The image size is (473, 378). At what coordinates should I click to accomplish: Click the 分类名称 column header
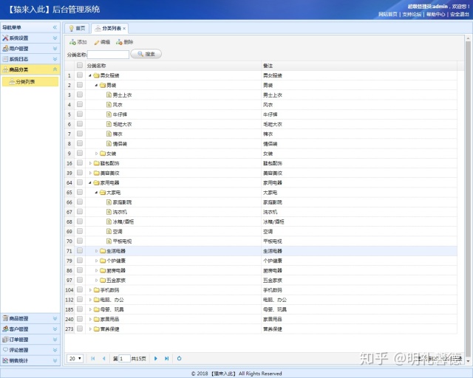click(173, 66)
